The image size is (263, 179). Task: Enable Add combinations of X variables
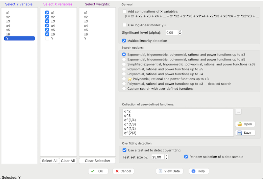point(125,11)
